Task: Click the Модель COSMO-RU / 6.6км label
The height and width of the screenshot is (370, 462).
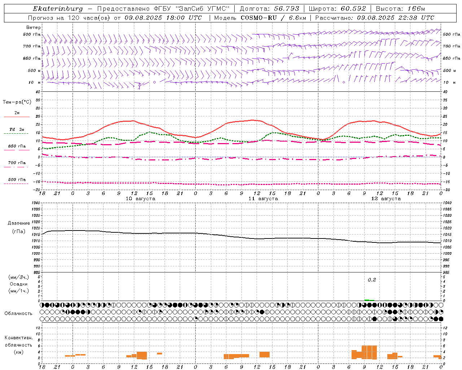Action: [260, 18]
